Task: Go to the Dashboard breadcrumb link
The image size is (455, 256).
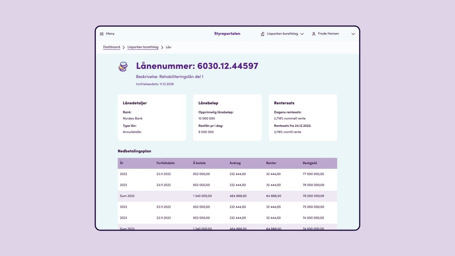Action: pos(112,47)
